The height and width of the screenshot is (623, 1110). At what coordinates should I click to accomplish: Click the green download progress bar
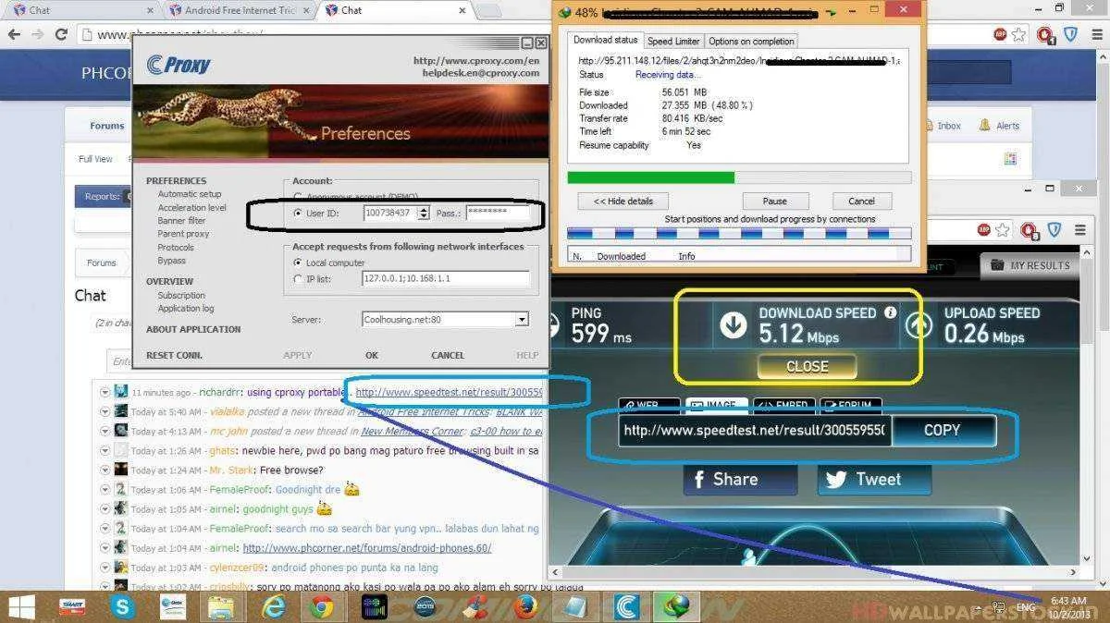(650, 177)
